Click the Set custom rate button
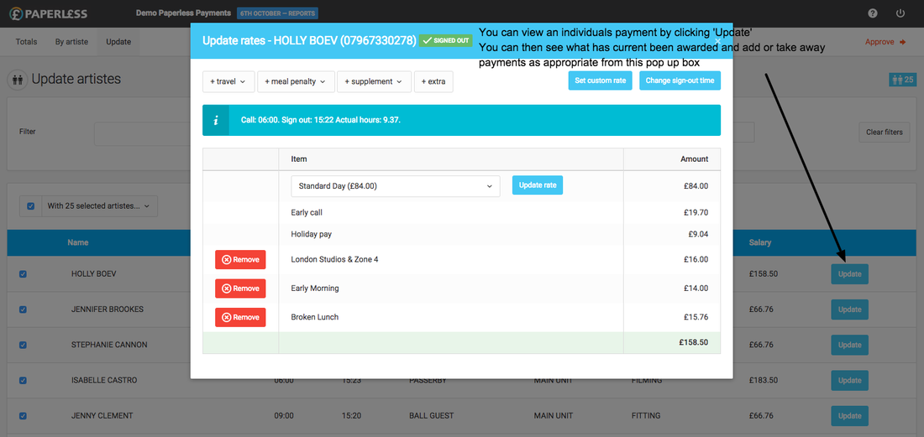This screenshot has height=437, width=924. coord(600,81)
